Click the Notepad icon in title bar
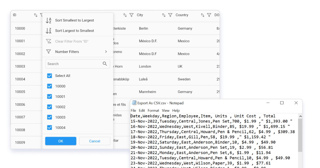Screen dimensions: 320x168 pyautogui.click(x=134, y=103)
